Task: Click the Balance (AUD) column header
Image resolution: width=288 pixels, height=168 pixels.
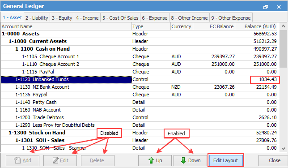Action: (x=256, y=26)
